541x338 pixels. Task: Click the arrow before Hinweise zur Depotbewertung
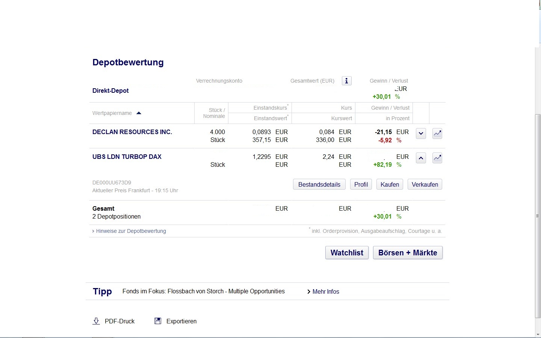[93, 231]
